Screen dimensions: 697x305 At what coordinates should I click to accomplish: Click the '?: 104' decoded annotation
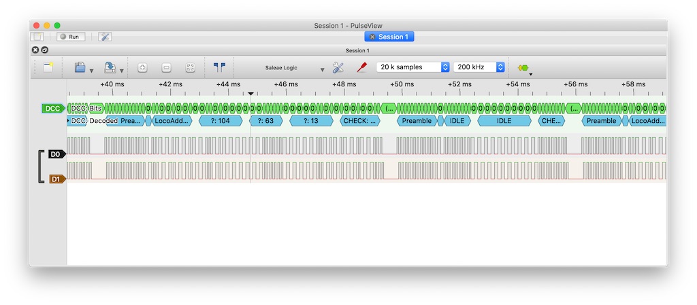221,121
